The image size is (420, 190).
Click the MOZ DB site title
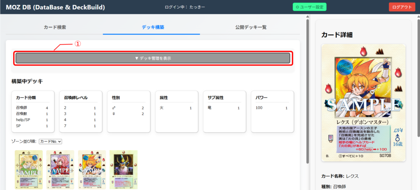click(x=55, y=7)
